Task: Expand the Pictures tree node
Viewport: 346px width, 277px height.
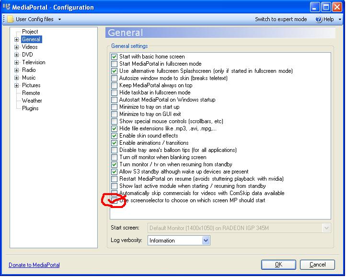Action: [x=17, y=85]
